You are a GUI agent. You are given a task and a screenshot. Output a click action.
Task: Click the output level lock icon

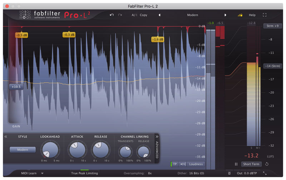[x=240, y=15]
